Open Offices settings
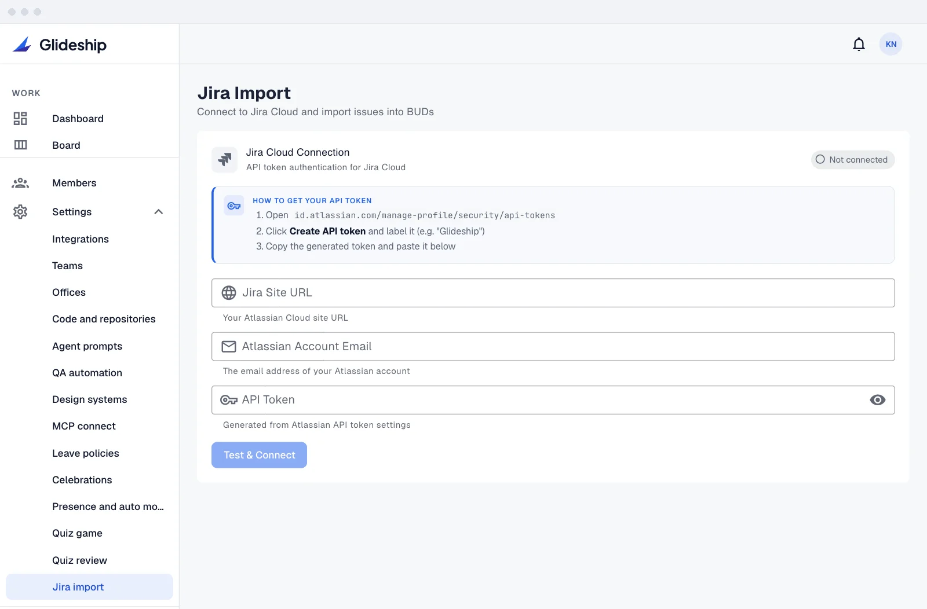The height and width of the screenshot is (609, 927). tap(69, 292)
